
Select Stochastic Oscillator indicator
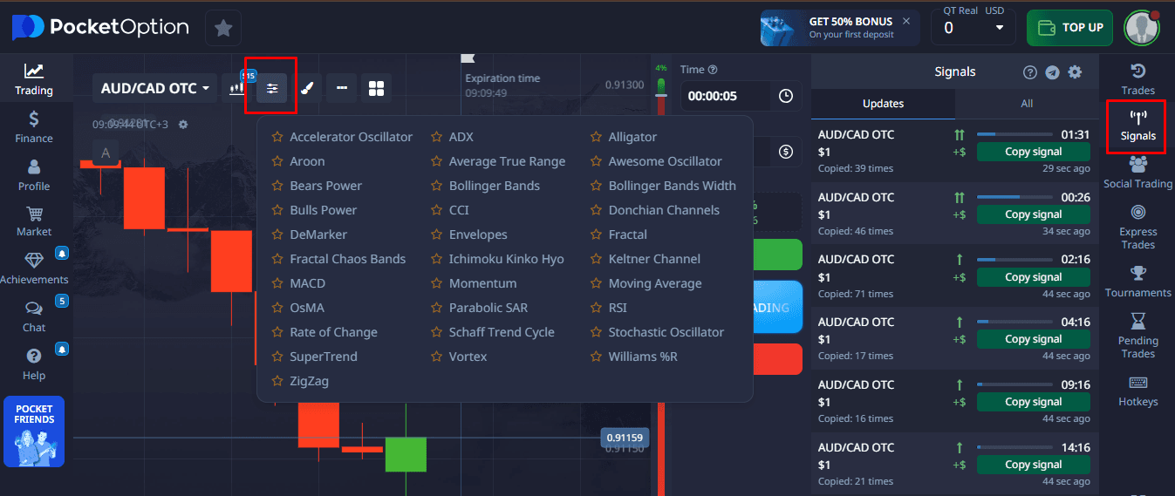(x=666, y=332)
